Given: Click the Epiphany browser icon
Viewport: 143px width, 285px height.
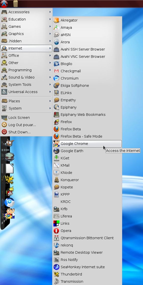Looking at the screenshot, I should 56,107.
